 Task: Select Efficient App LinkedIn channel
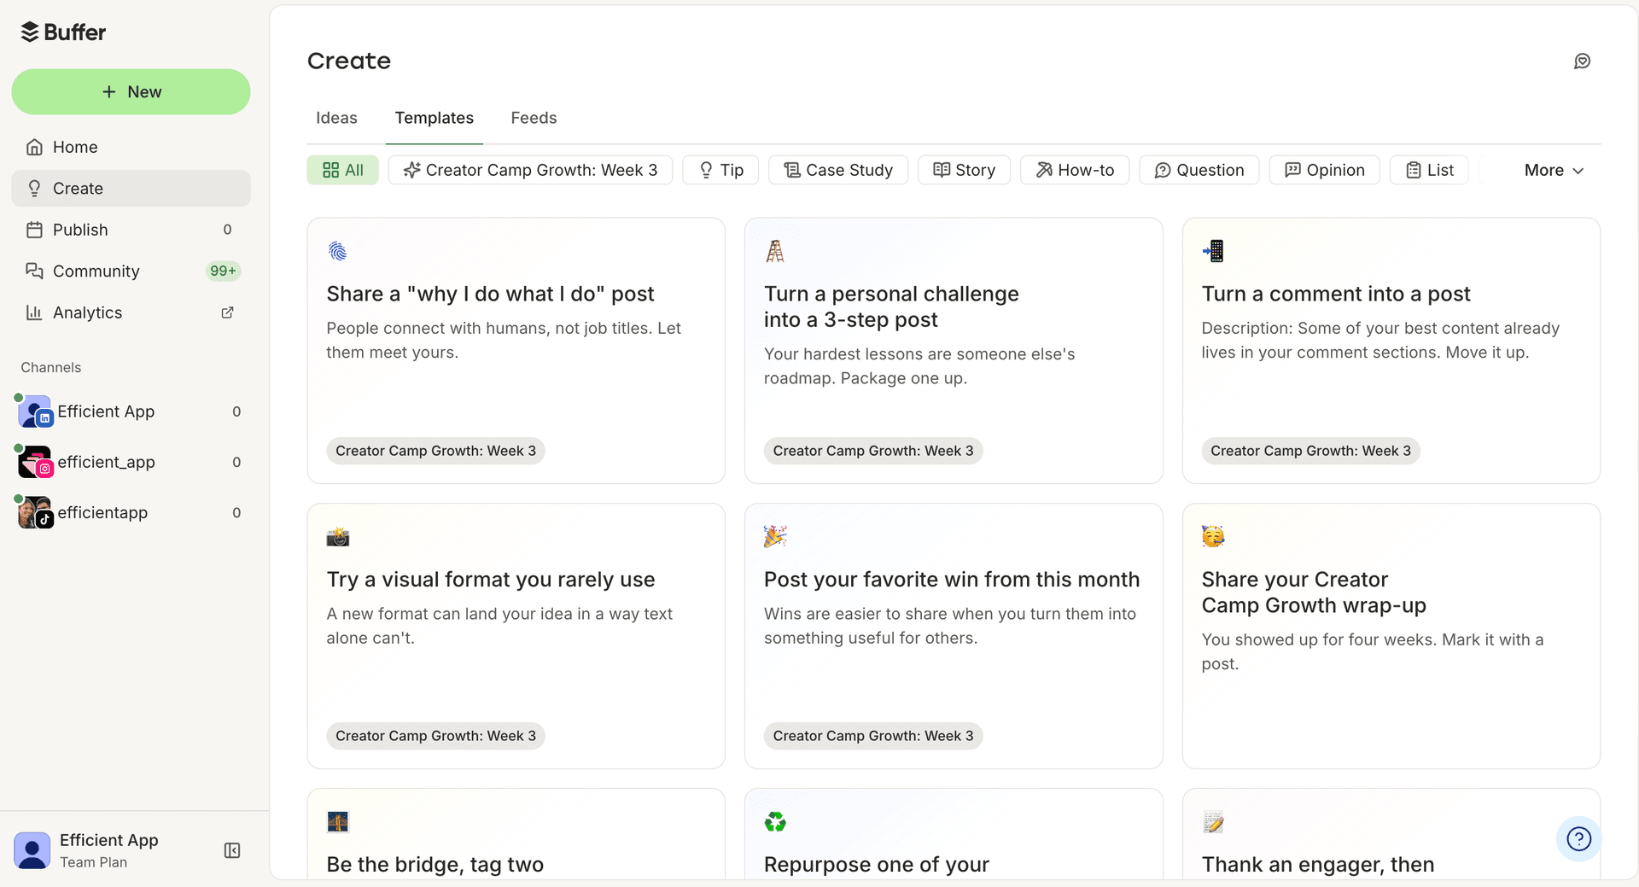click(131, 411)
